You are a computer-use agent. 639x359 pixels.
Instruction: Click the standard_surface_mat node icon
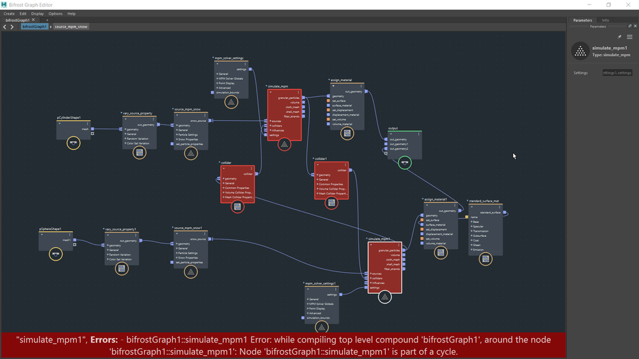click(x=485, y=259)
